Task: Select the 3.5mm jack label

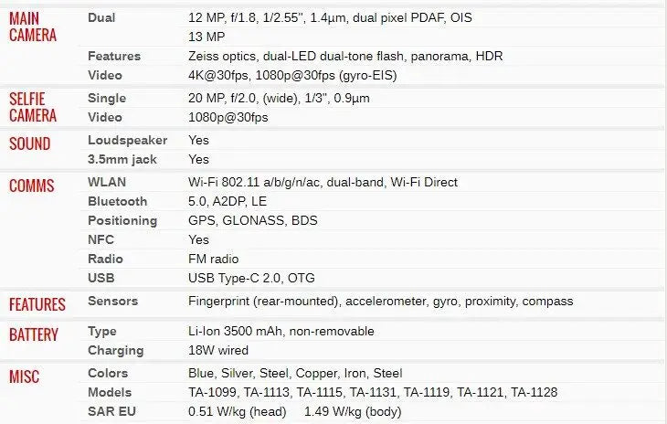Action: (x=122, y=160)
